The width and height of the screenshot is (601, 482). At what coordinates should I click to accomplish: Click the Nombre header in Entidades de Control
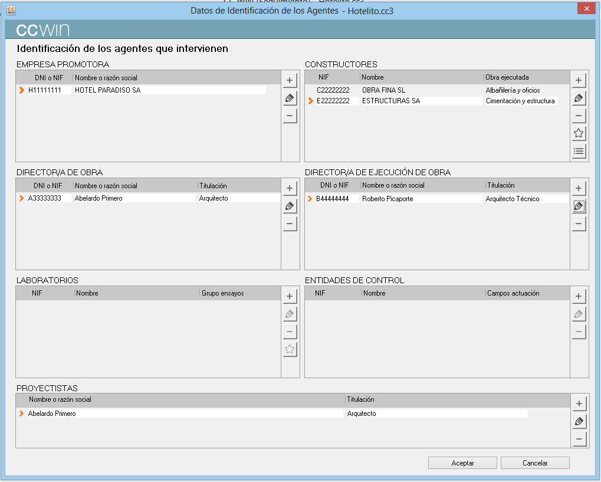(374, 293)
